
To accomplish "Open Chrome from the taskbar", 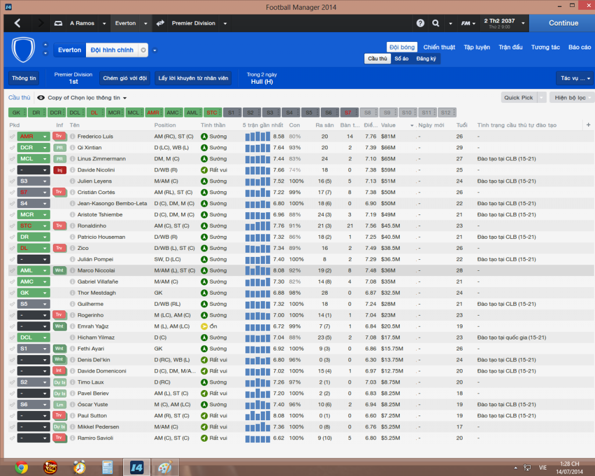I will pos(21,467).
